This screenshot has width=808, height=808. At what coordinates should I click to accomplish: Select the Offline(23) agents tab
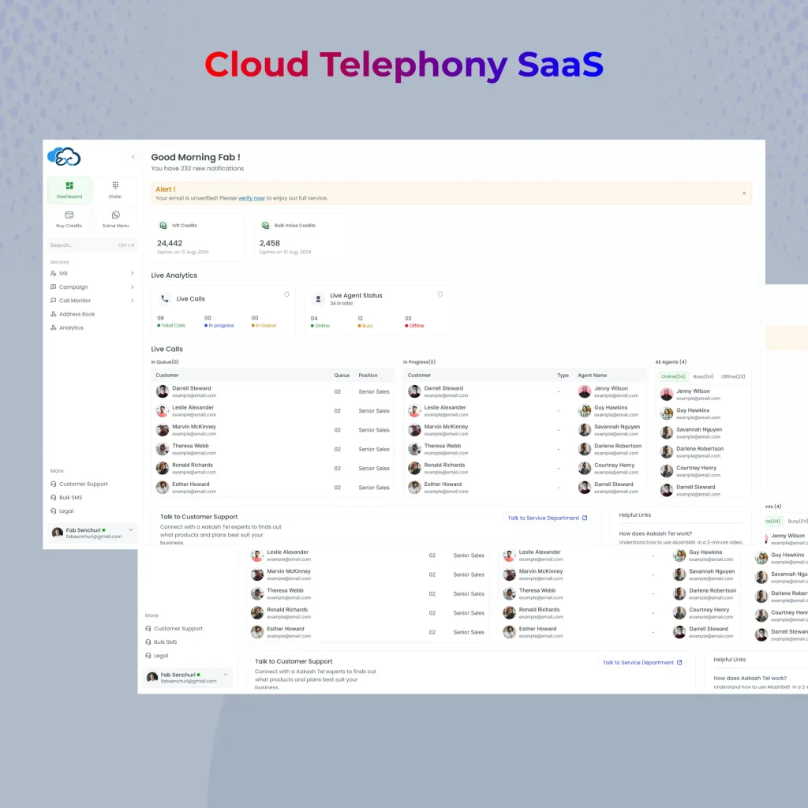732,376
